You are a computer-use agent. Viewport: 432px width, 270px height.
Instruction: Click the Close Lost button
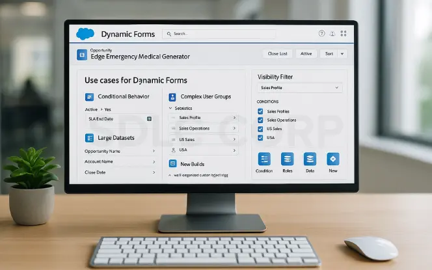click(277, 54)
